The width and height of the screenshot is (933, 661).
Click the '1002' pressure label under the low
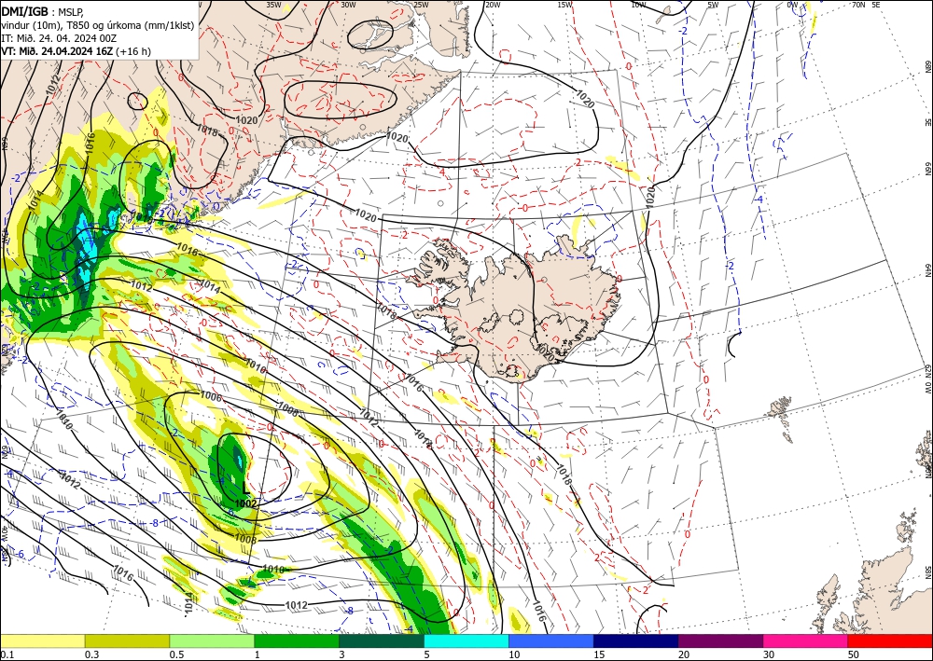(245, 503)
